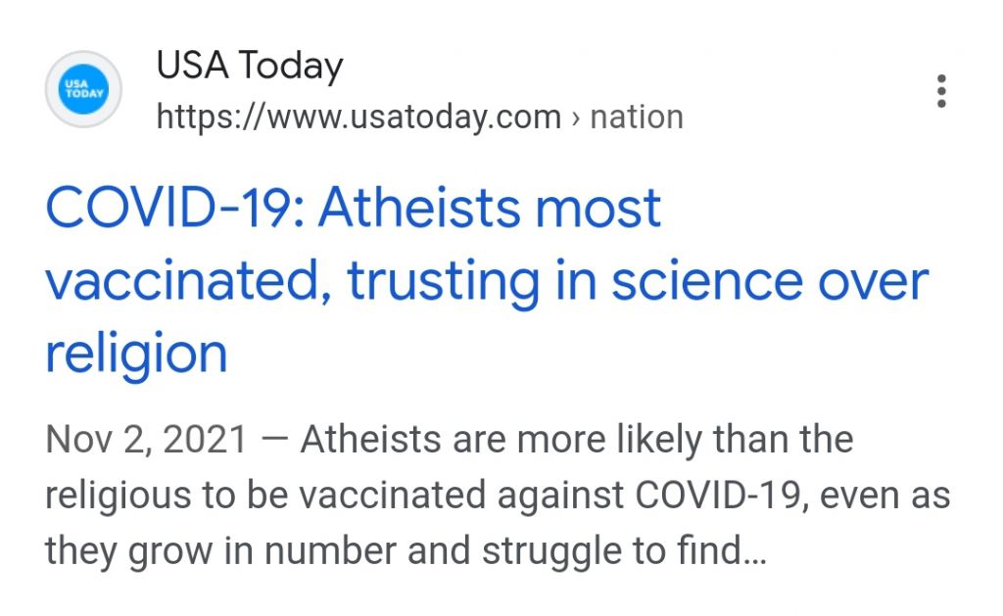Click the https://www.usatoday.com URL text
This screenshot has width=1003, height=616.
[358, 118]
